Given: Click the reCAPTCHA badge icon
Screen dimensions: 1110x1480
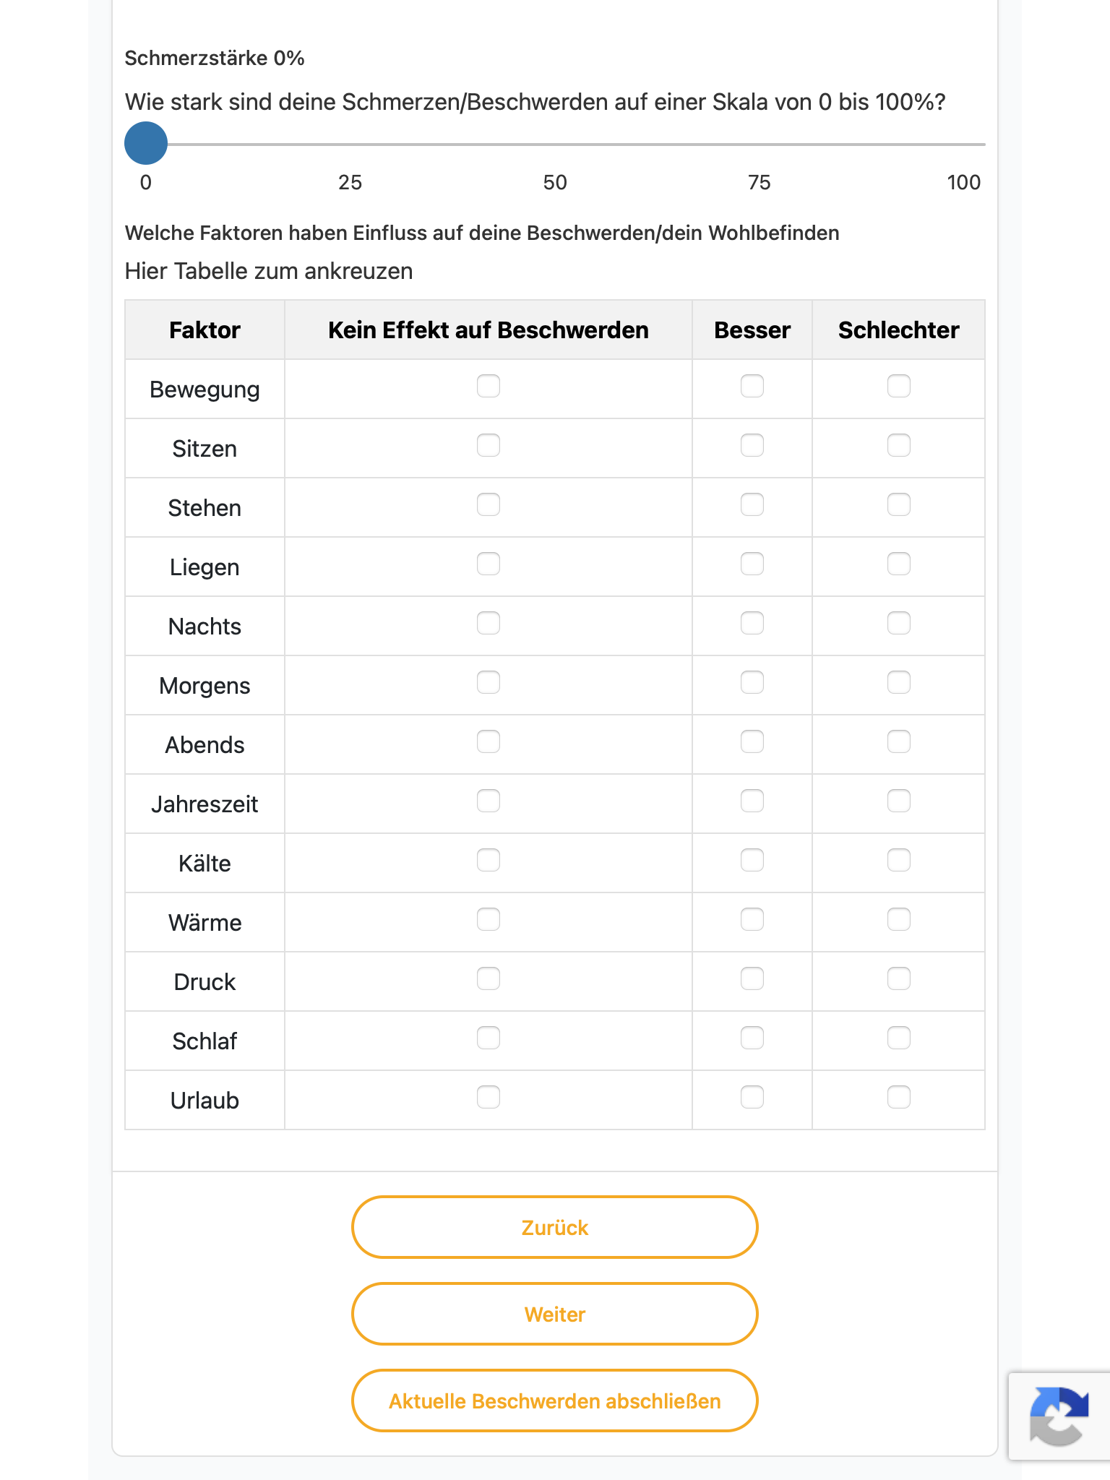Looking at the screenshot, I should pos(1059,1416).
